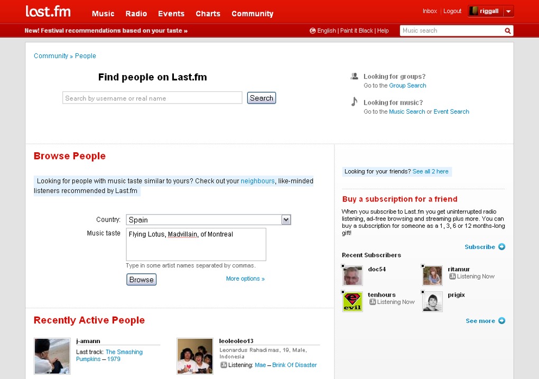Open the Help link
Viewport: 539px width, 379px height.
click(x=383, y=31)
